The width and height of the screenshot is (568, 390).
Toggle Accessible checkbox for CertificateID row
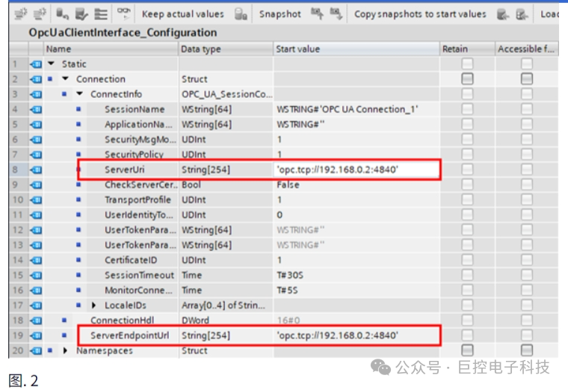(x=527, y=260)
